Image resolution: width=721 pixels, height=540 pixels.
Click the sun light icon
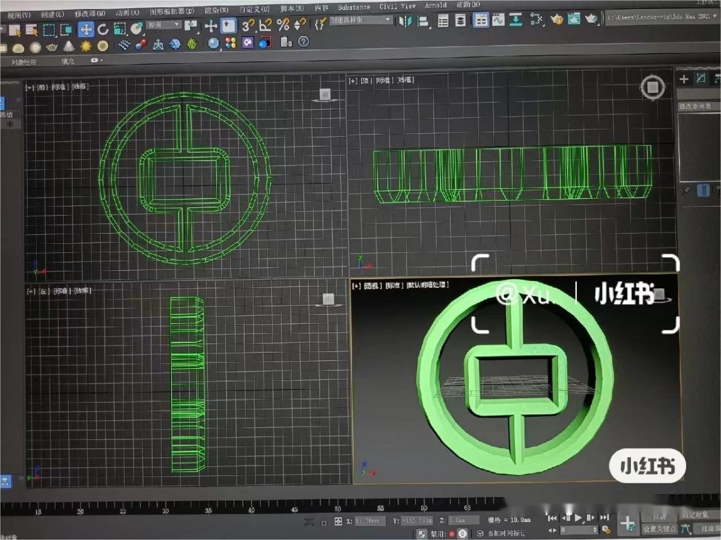(x=86, y=46)
